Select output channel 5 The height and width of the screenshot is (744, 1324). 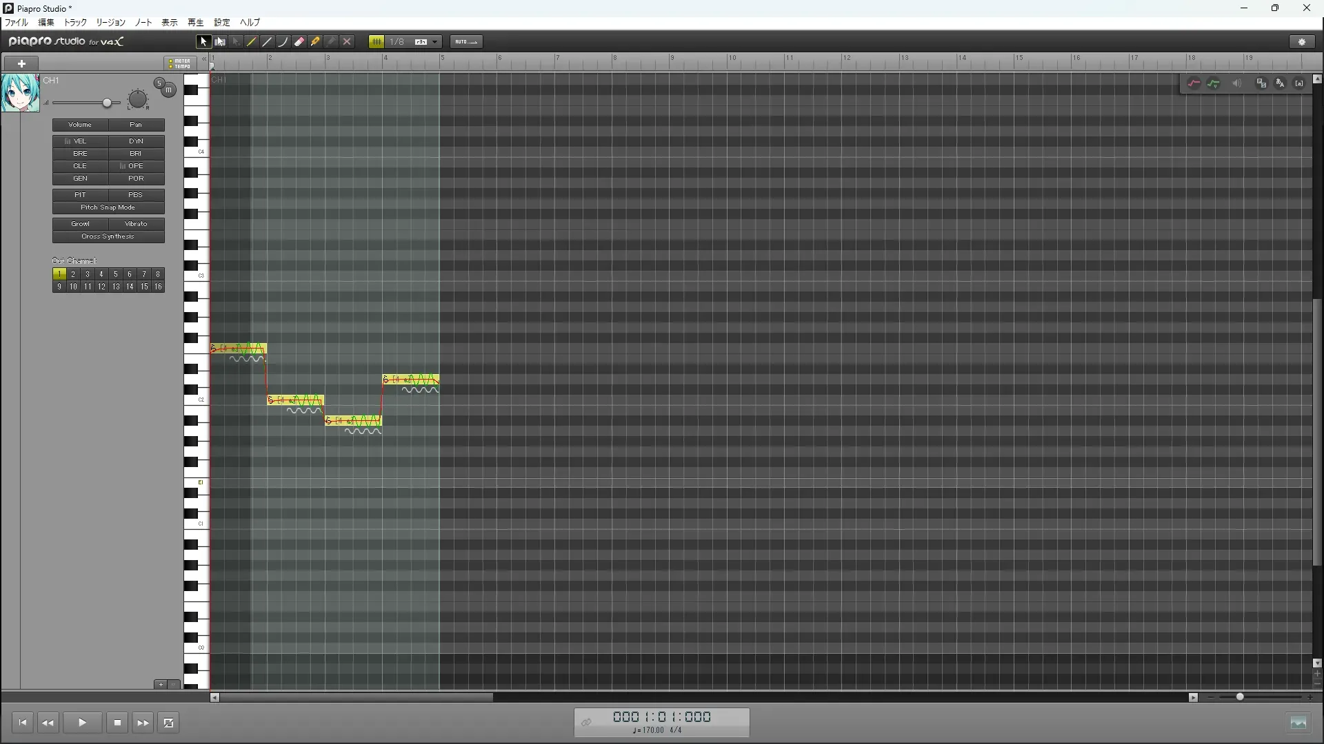click(x=116, y=274)
